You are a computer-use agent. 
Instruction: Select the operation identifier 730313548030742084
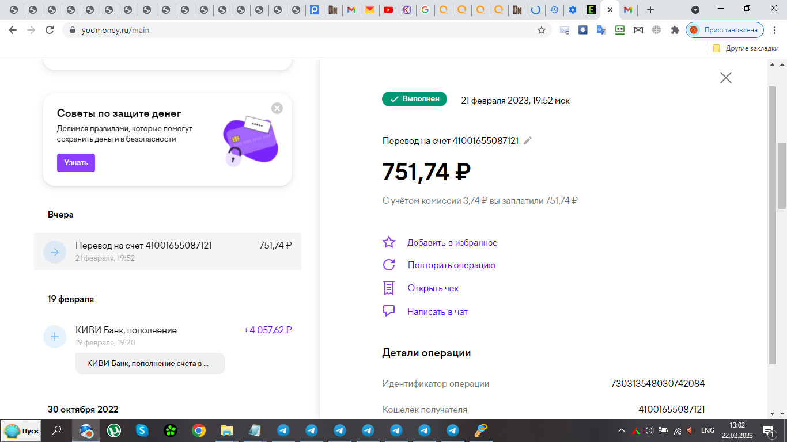[658, 384]
